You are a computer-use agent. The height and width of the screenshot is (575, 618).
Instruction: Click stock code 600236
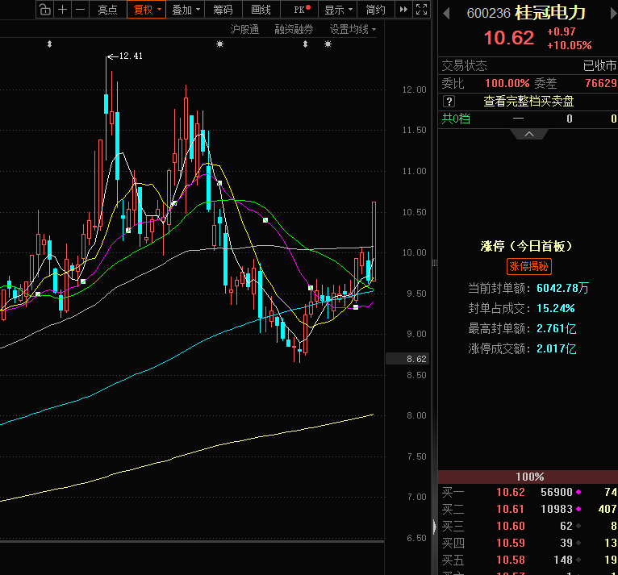(x=488, y=14)
